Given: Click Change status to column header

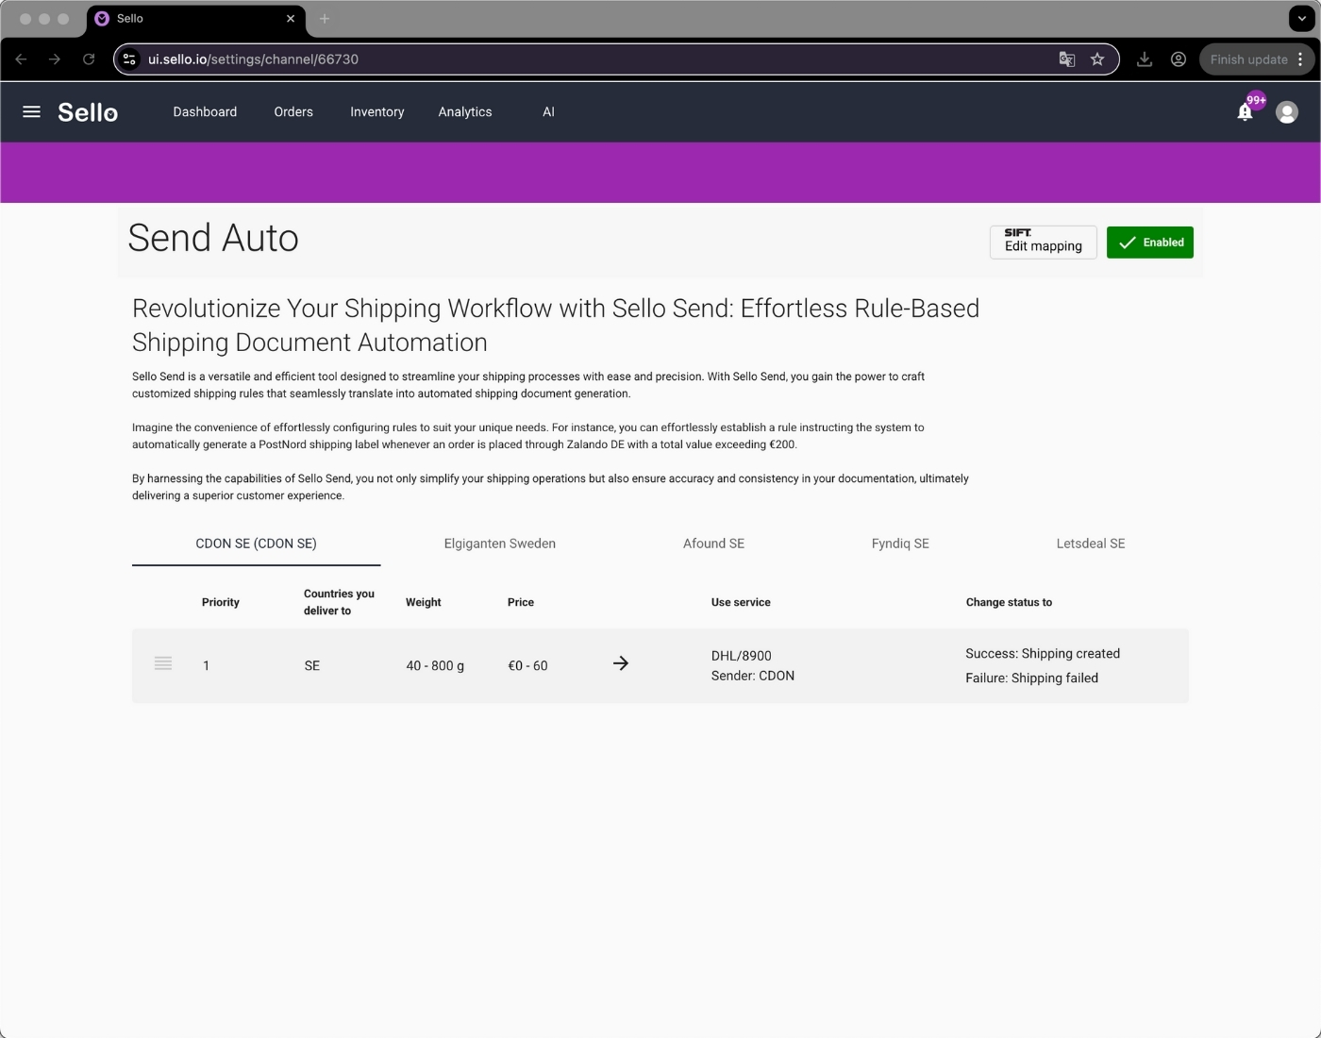Looking at the screenshot, I should [1009, 602].
